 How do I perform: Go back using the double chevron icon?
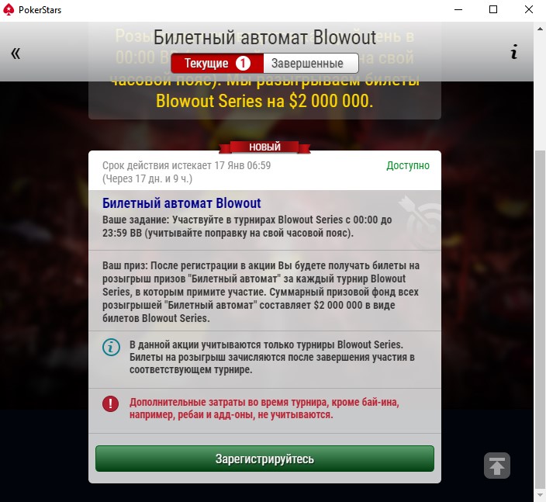(x=16, y=54)
